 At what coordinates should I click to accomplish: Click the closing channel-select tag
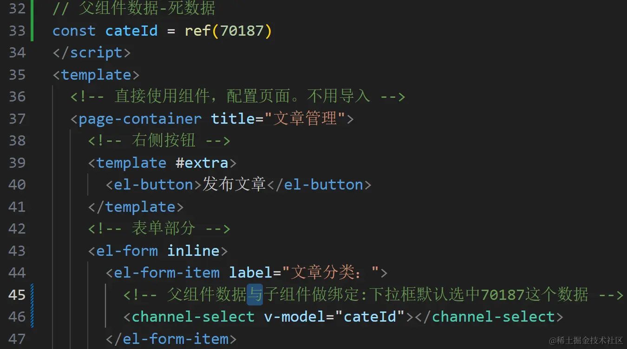point(489,317)
